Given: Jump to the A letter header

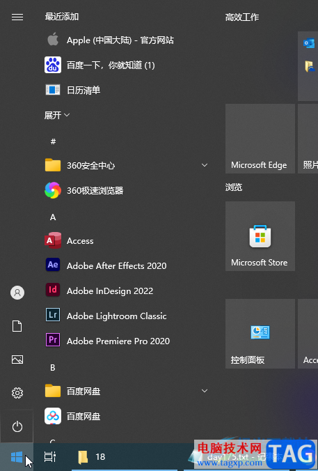Looking at the screenshot, I should pyautogui.click(x=53, y=217).
